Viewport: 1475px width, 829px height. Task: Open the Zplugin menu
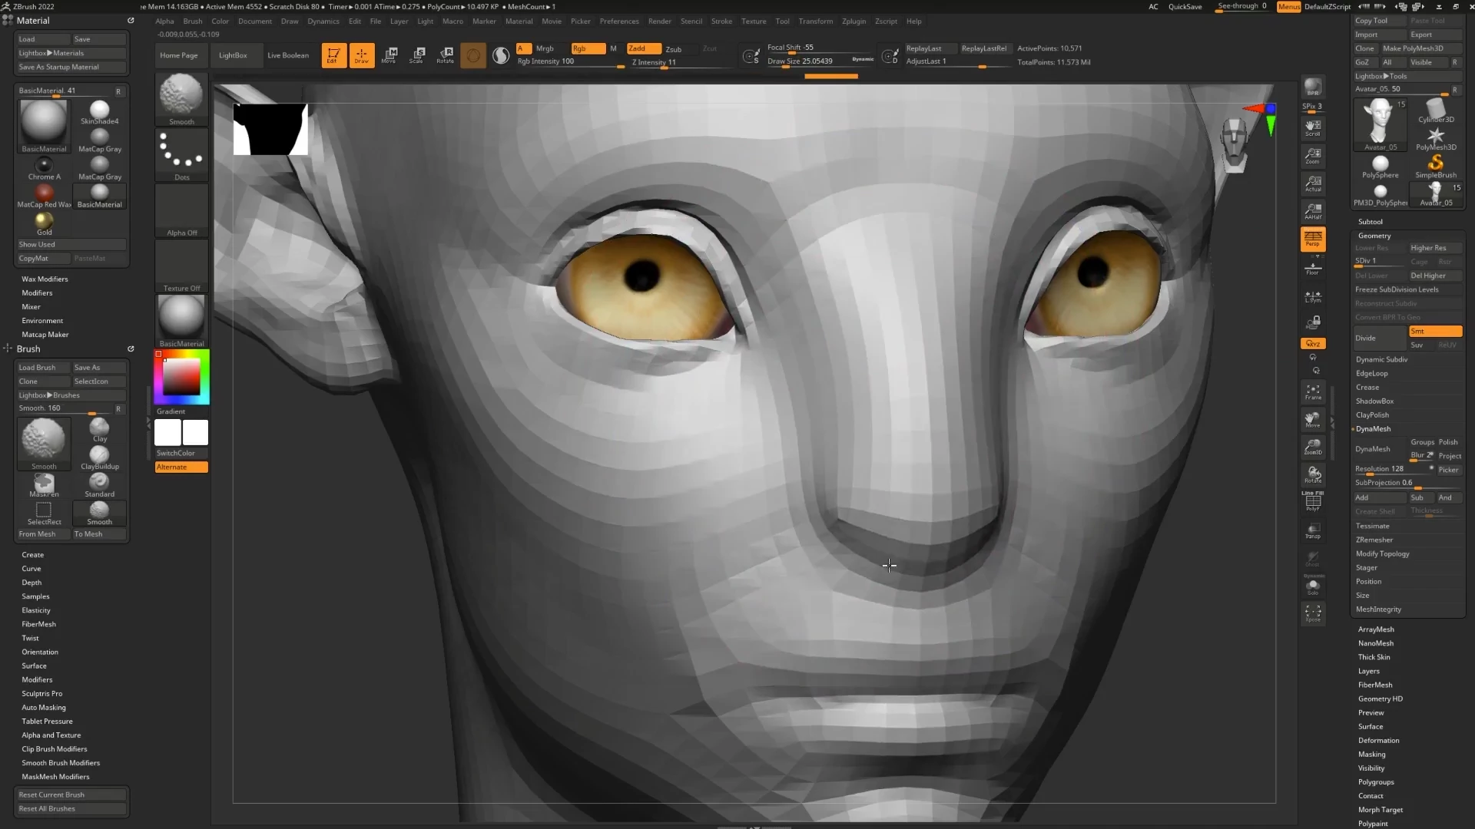pyautogui.click(x=854, y=21)
